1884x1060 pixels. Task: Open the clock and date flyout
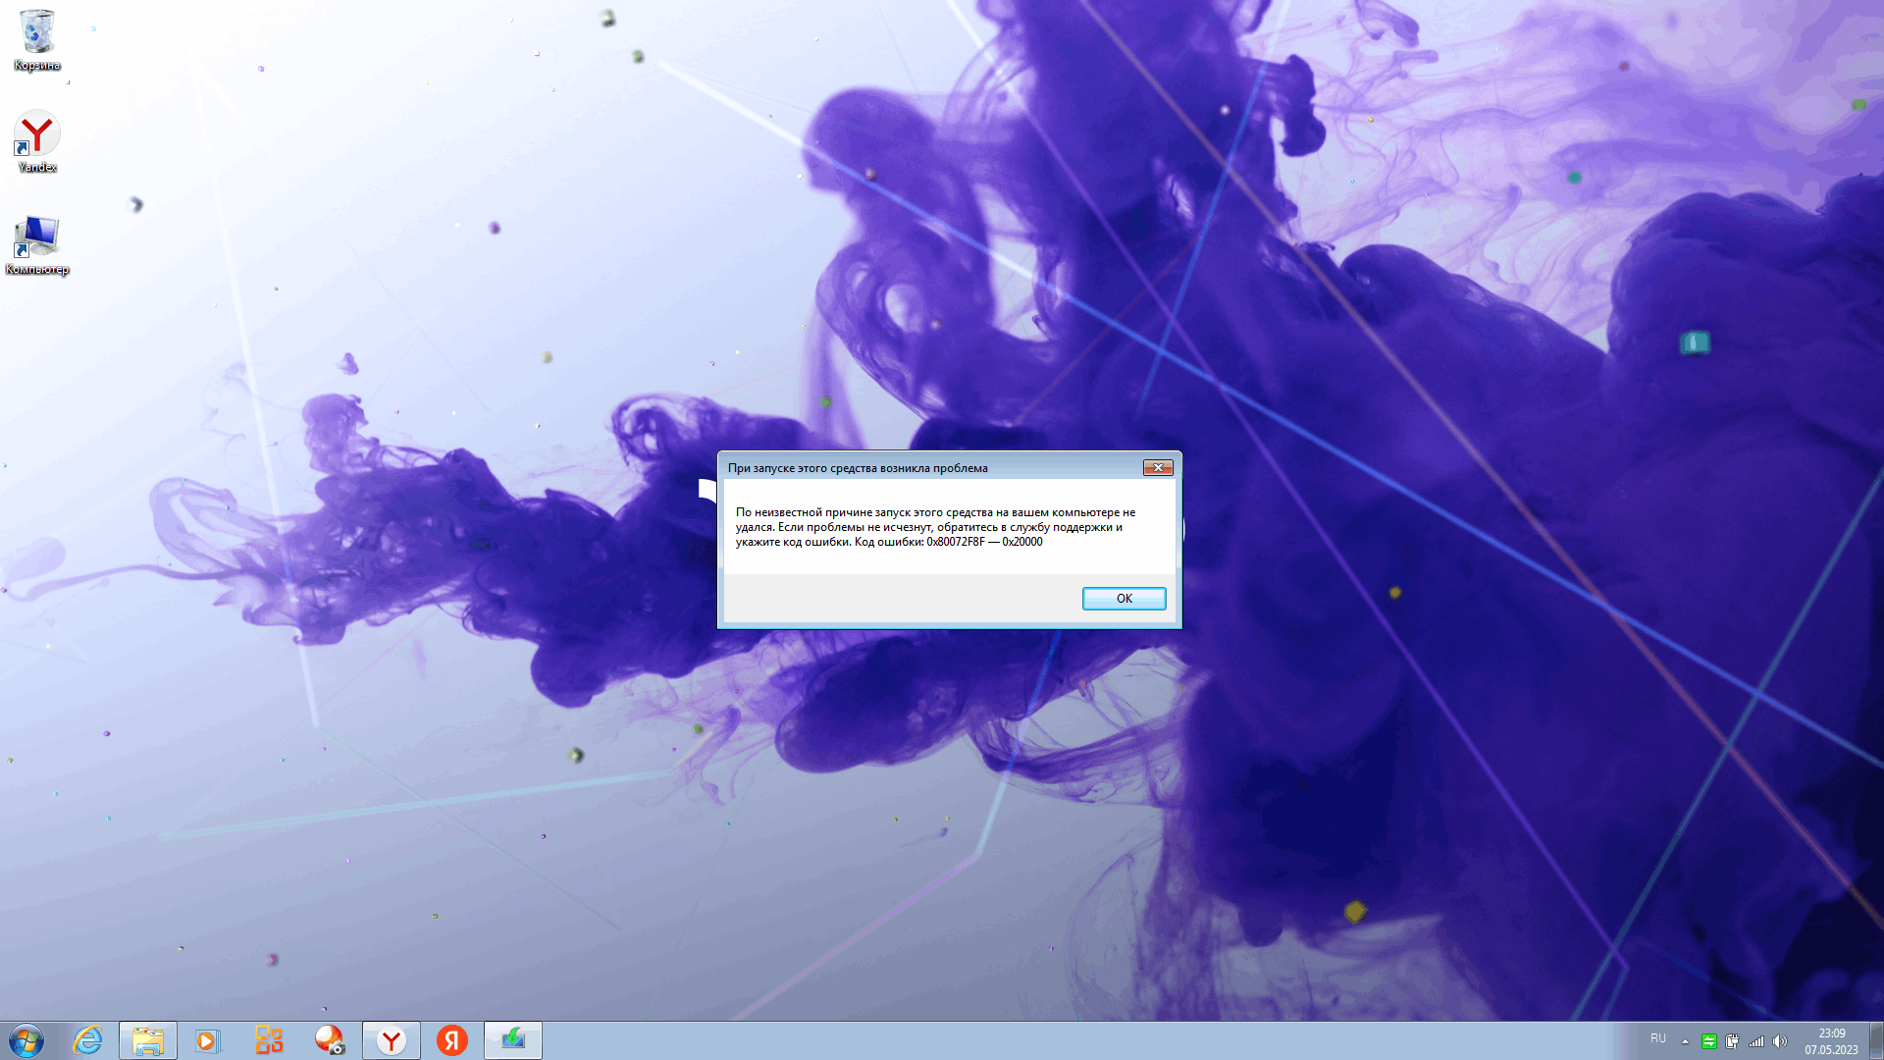[x=1831, y=1041]
